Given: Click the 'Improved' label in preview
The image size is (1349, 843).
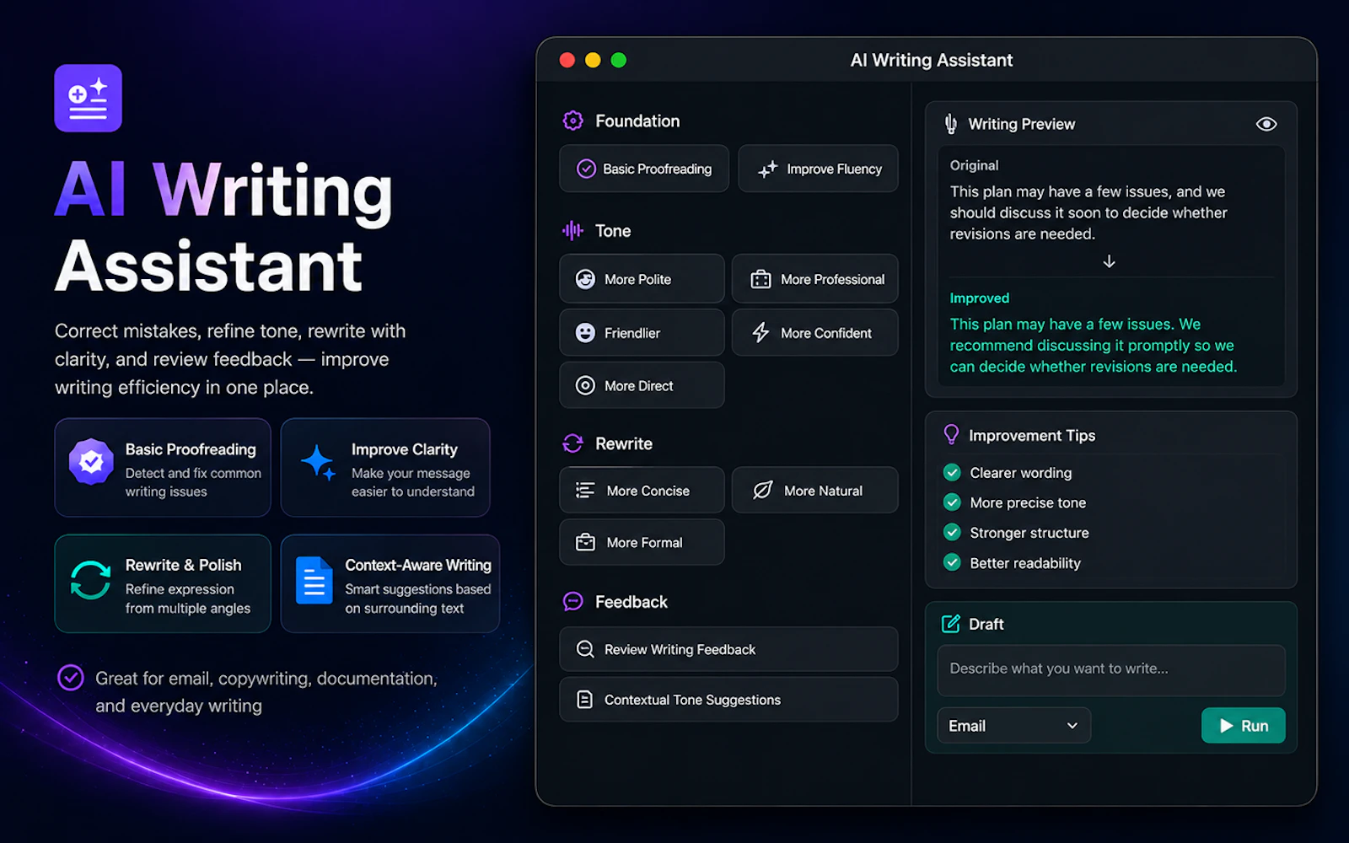Looking at the screenshot, I should coord(979,298).
